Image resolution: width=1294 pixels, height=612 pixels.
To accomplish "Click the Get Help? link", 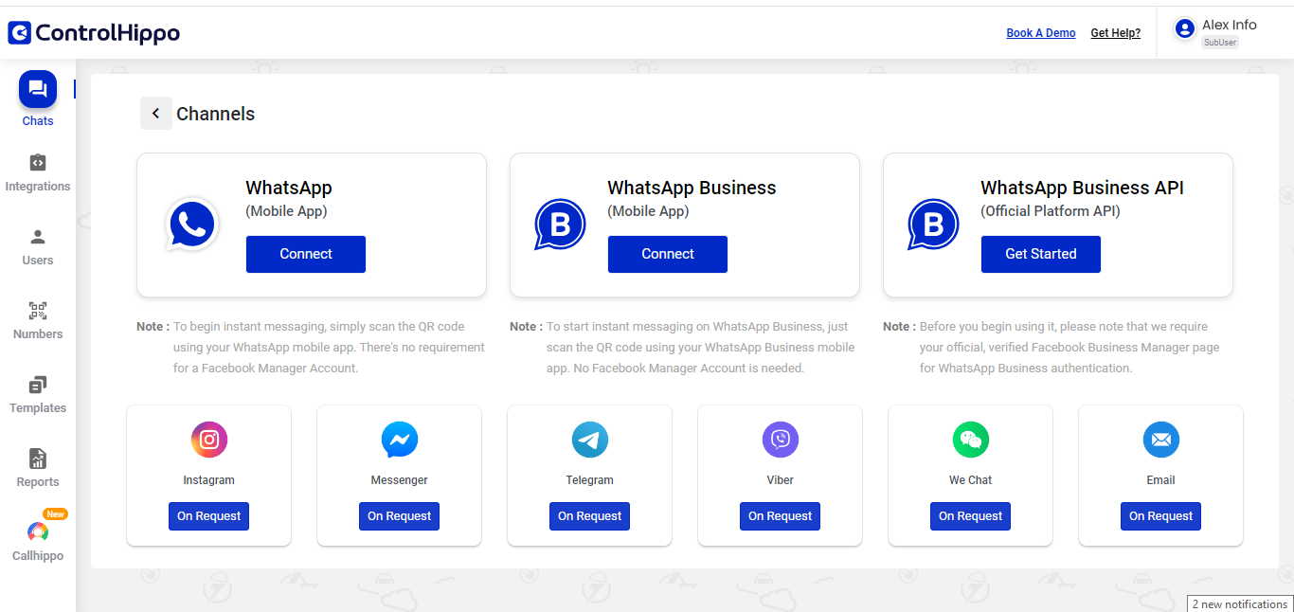I will [x=1116, y=33].
